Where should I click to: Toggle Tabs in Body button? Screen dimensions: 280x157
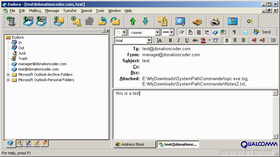[x=207, y=32]
